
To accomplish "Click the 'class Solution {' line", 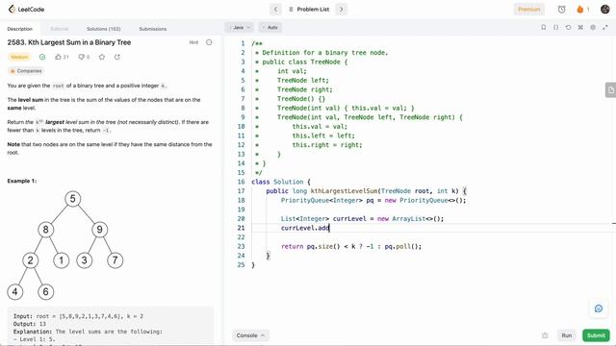I will (x=281, y=182).
